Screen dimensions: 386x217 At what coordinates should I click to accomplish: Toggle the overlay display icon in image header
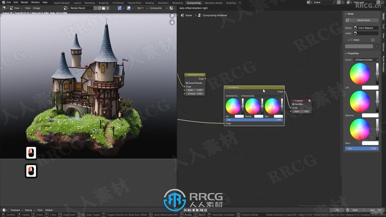point(129,8)
